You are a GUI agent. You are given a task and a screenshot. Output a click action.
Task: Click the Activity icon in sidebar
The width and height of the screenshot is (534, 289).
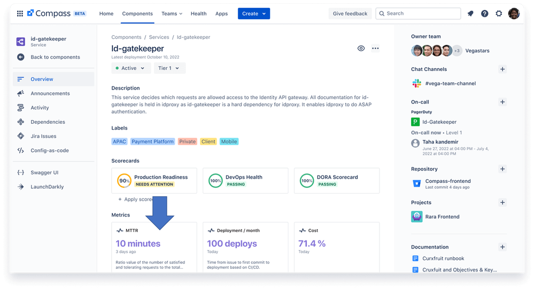point(21,108)
